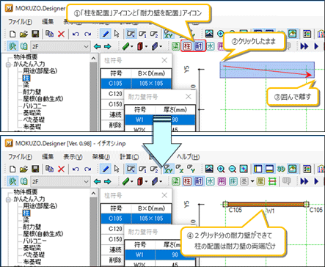Open 架構(J) menu in bottom window
This screenshot has width=325, height=267.
[x=101, y=157]
